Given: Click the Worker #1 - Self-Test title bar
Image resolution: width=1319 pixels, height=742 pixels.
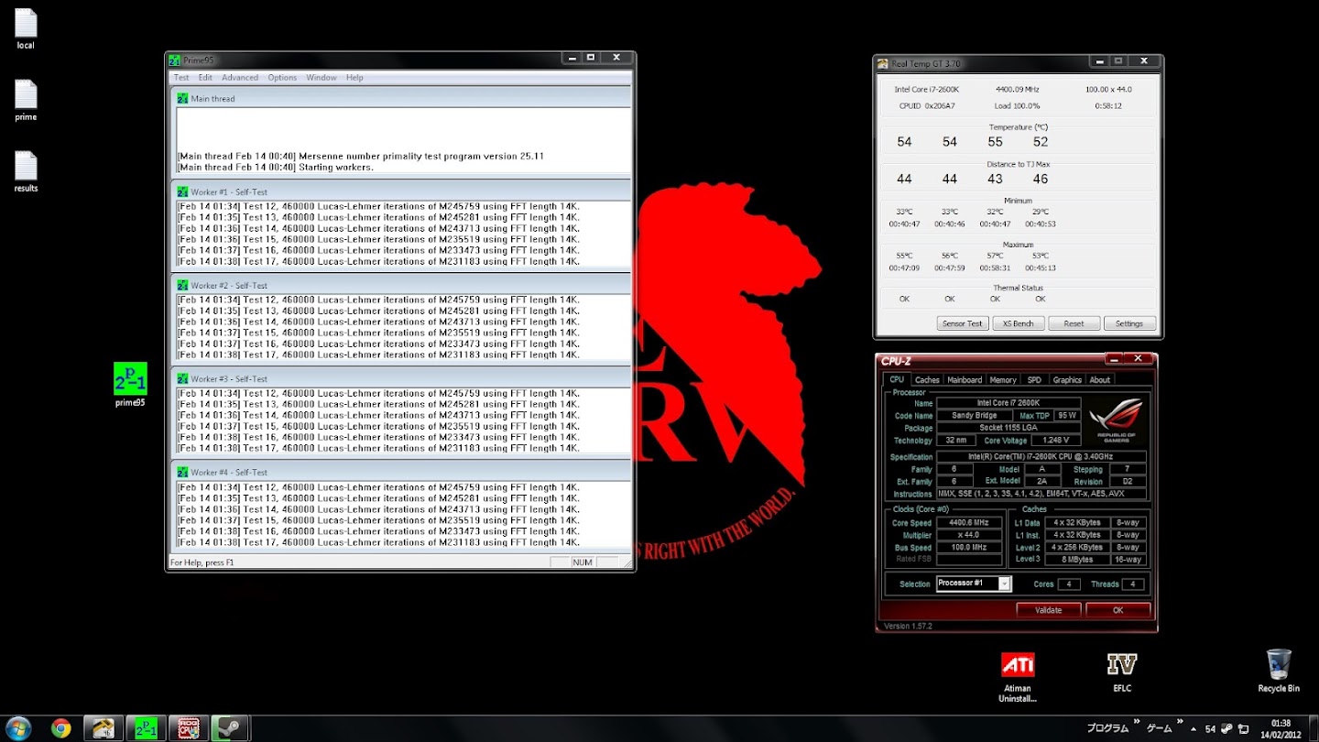Looking at the screenshot, I should pos(401,191).
